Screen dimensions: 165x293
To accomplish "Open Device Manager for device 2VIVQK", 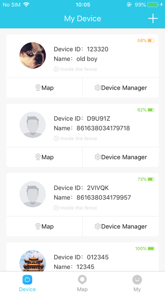I will pyautogui.click(x=121, y=226).
